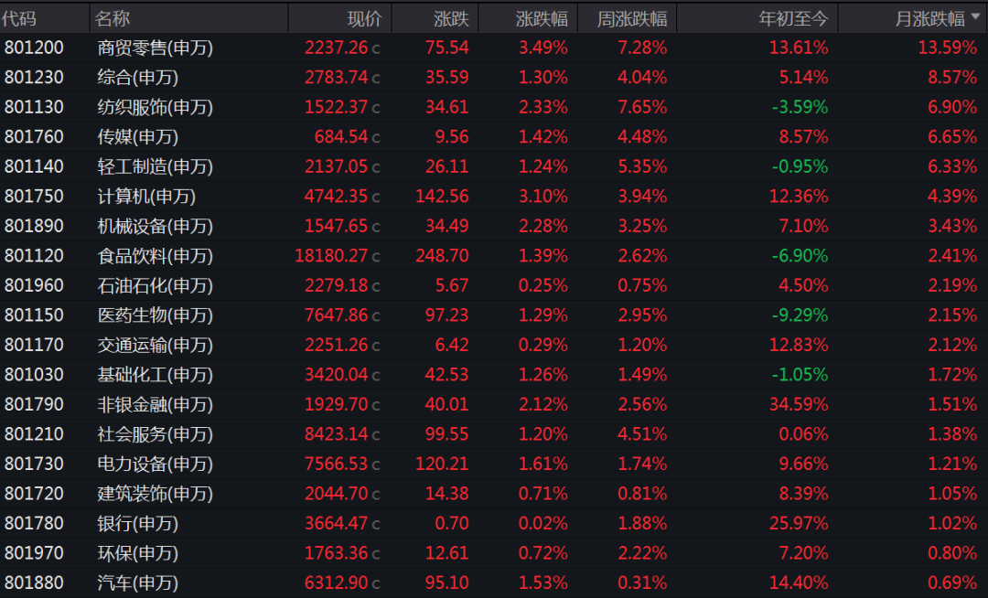Select the 食品饮料(申万) row name
The image size is (988, 598).
click(x=155, y=255)
